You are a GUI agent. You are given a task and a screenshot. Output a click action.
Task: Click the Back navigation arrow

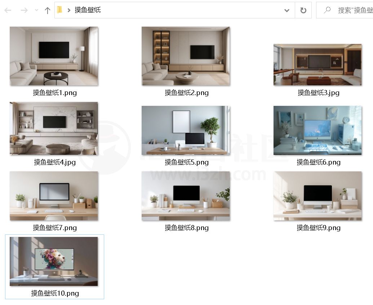pos(8,10)
